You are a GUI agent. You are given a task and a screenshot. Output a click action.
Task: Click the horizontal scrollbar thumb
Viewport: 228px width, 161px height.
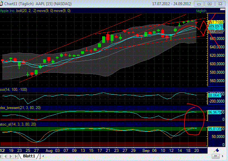point(216,156)
